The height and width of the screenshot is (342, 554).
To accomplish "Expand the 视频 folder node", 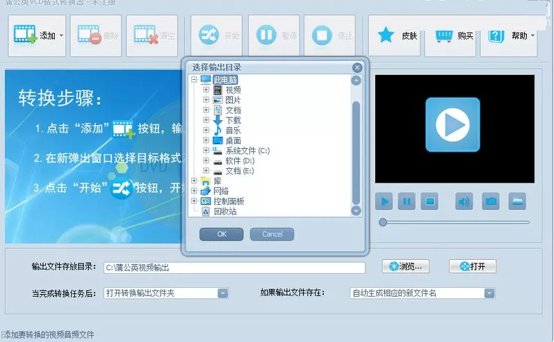I will click(x=206, y=90).
